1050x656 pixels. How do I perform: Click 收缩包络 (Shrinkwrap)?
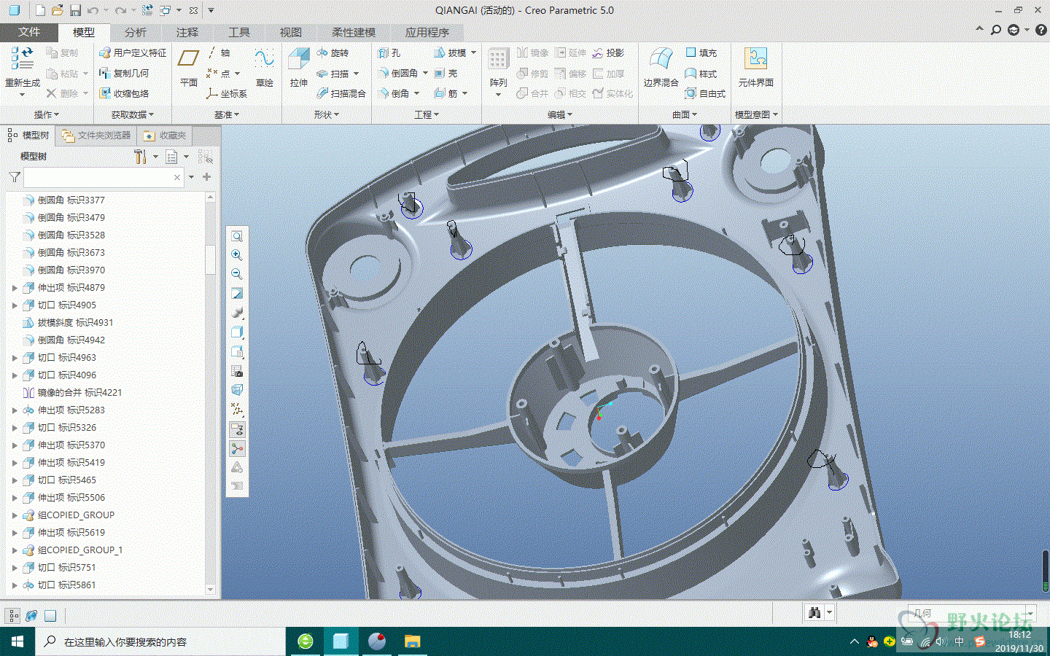pos(124,94)
